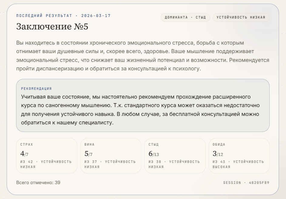Screen dimensions: 286x199
Task: Click 'из 42 · устойчивость низкая' text
Action: click(x=46, y=164)
